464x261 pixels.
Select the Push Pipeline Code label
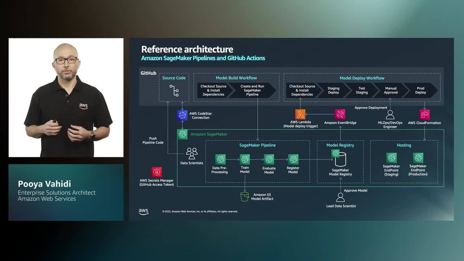(153, 141)
